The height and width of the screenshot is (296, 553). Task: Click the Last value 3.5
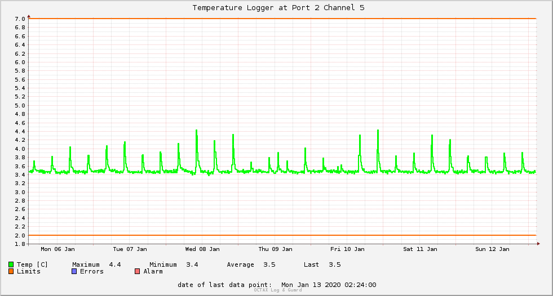(335, 264)
